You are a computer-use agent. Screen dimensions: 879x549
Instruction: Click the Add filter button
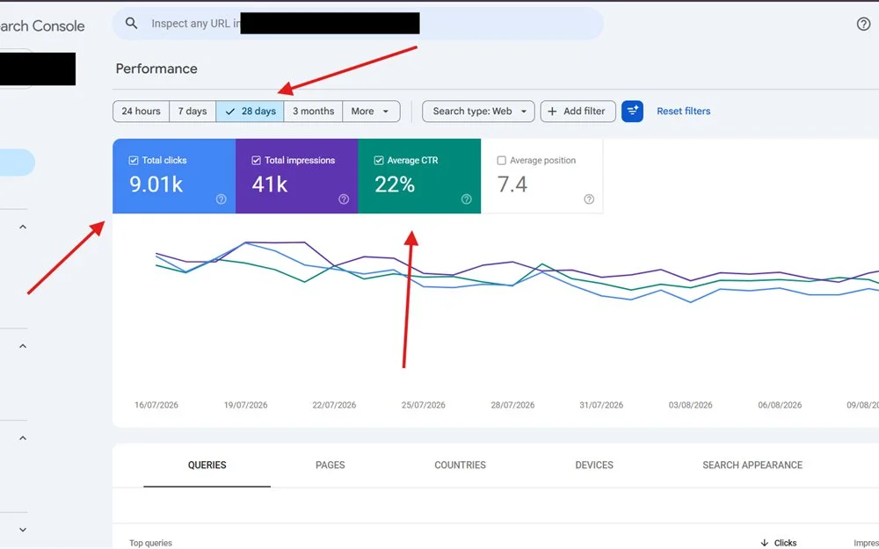point(578,111)
